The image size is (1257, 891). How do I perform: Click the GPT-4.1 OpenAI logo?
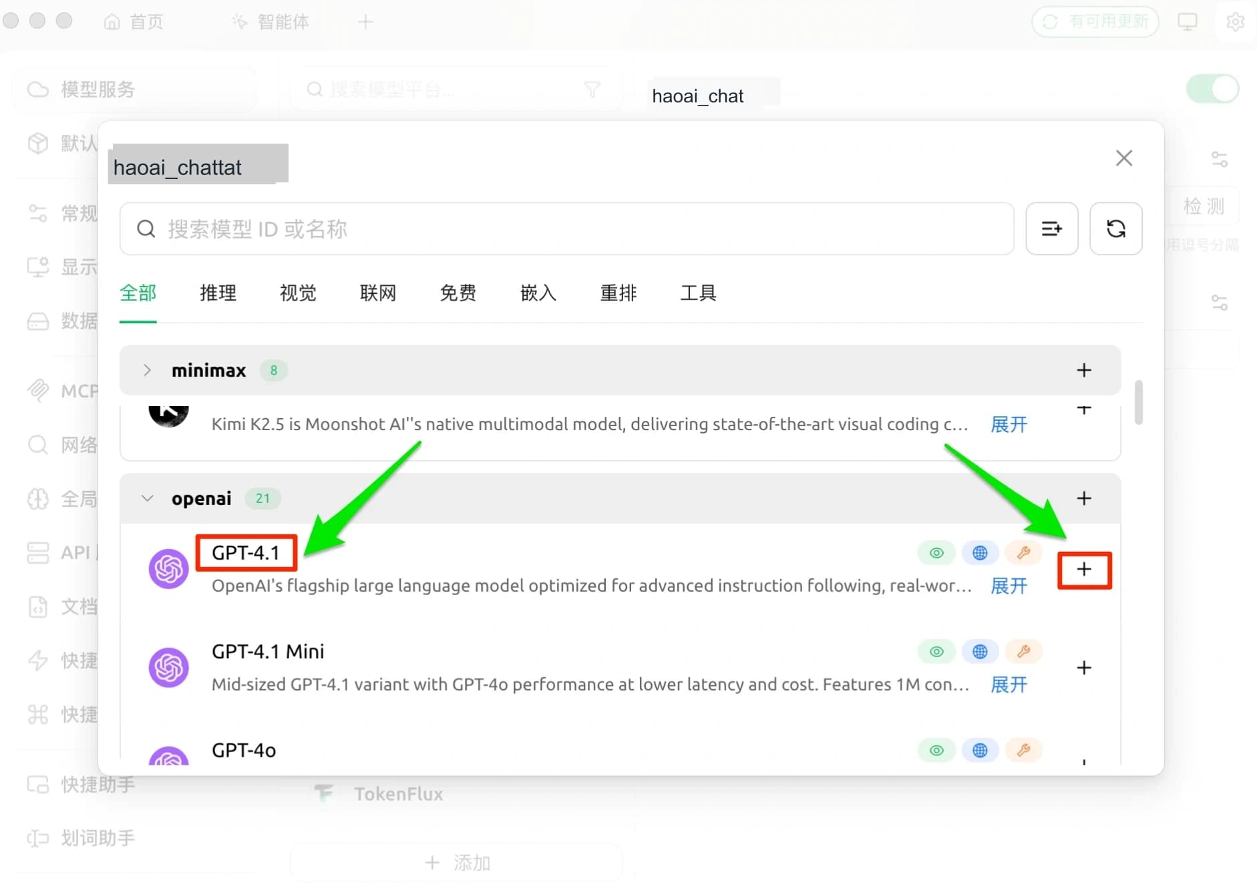point(168,569)
